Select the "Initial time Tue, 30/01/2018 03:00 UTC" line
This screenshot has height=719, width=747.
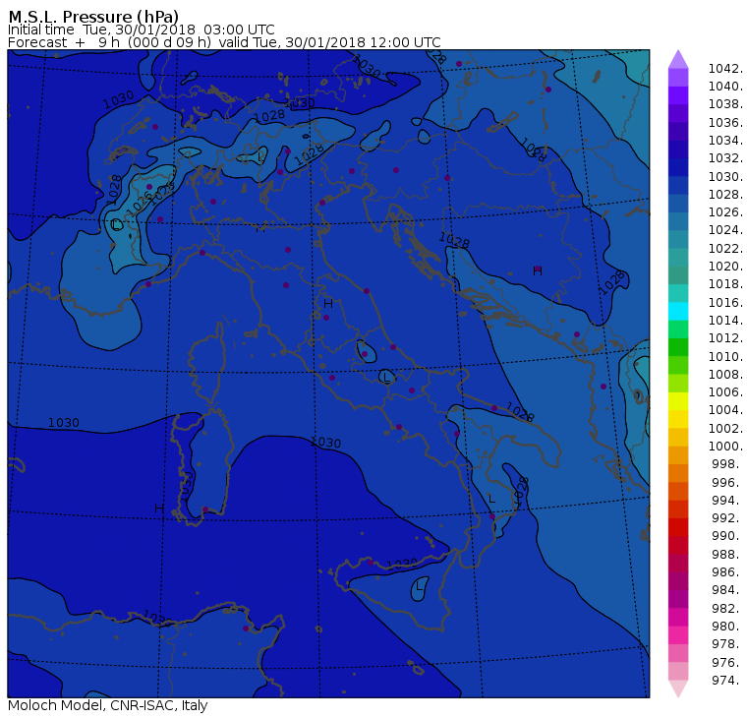click(141, 30)
